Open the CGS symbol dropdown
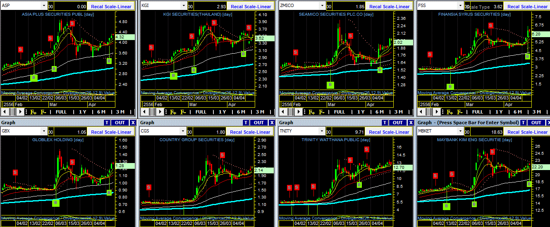Viewport: 550px width, 227px height. (x=183, y=132)
